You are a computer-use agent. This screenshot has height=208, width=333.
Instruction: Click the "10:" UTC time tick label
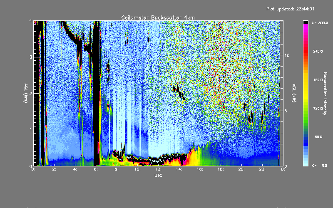pos(137,169)
